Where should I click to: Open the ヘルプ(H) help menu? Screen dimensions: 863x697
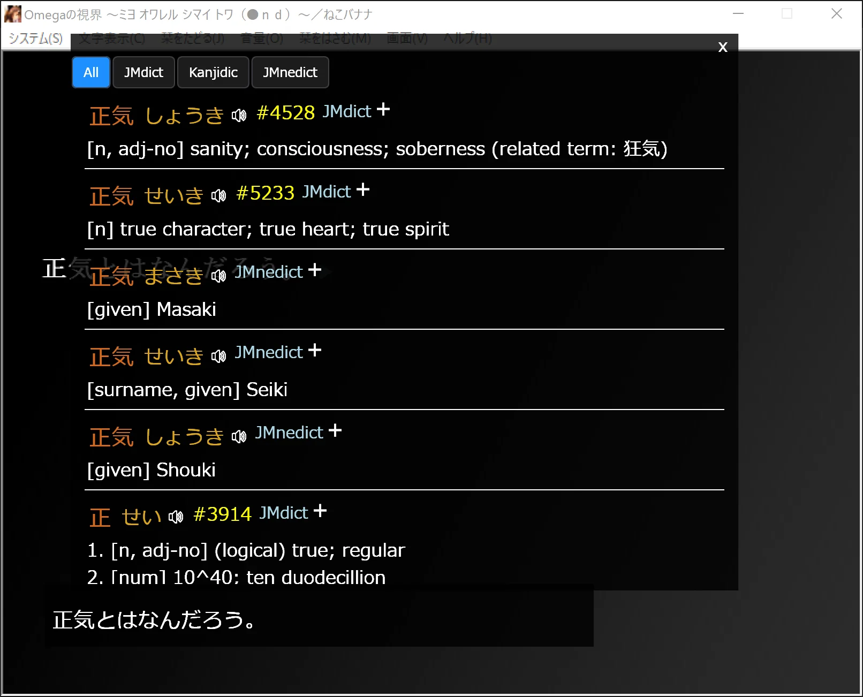(x=466, y=39)
